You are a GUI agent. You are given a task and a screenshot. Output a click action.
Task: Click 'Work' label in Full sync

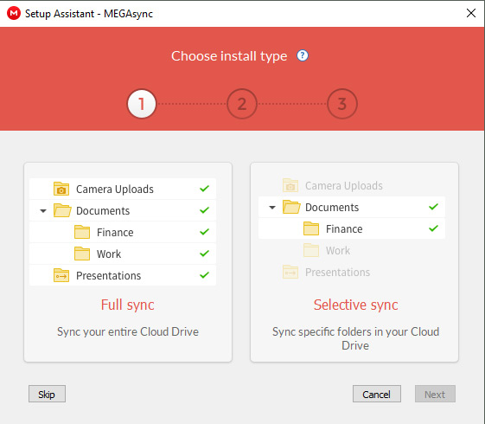click(109, 254)
